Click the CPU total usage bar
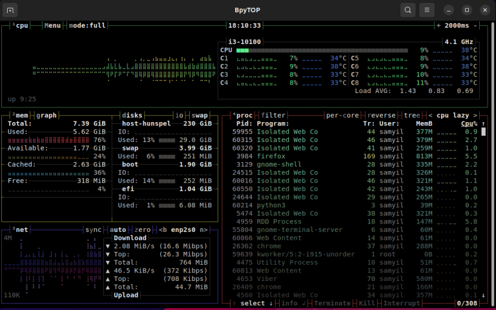This screenshot has width=496, height=310. pyautogui.click(x=322, y=50)
